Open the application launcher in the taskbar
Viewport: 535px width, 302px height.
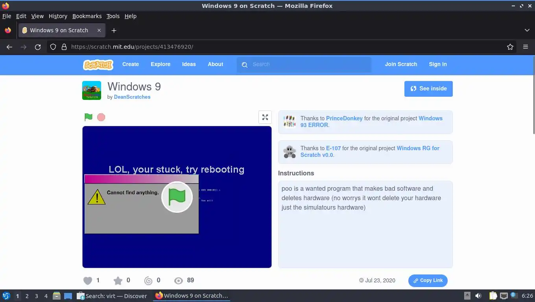coord(6,296)
